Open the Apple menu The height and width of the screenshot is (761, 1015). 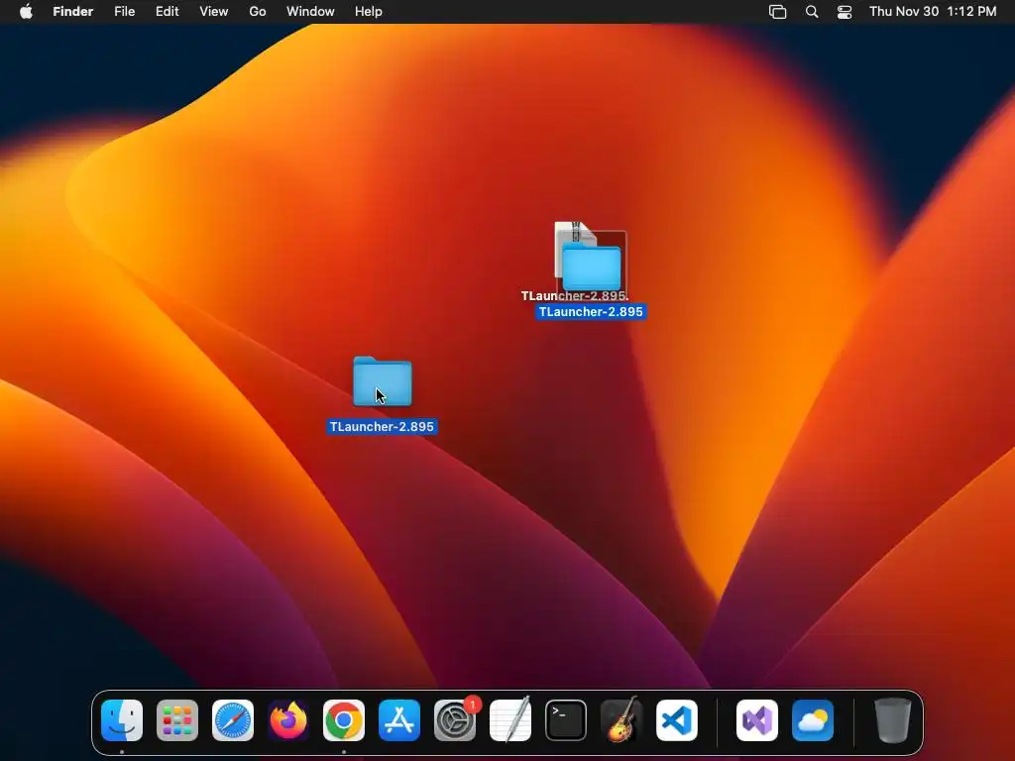click(x=26, y=12)
